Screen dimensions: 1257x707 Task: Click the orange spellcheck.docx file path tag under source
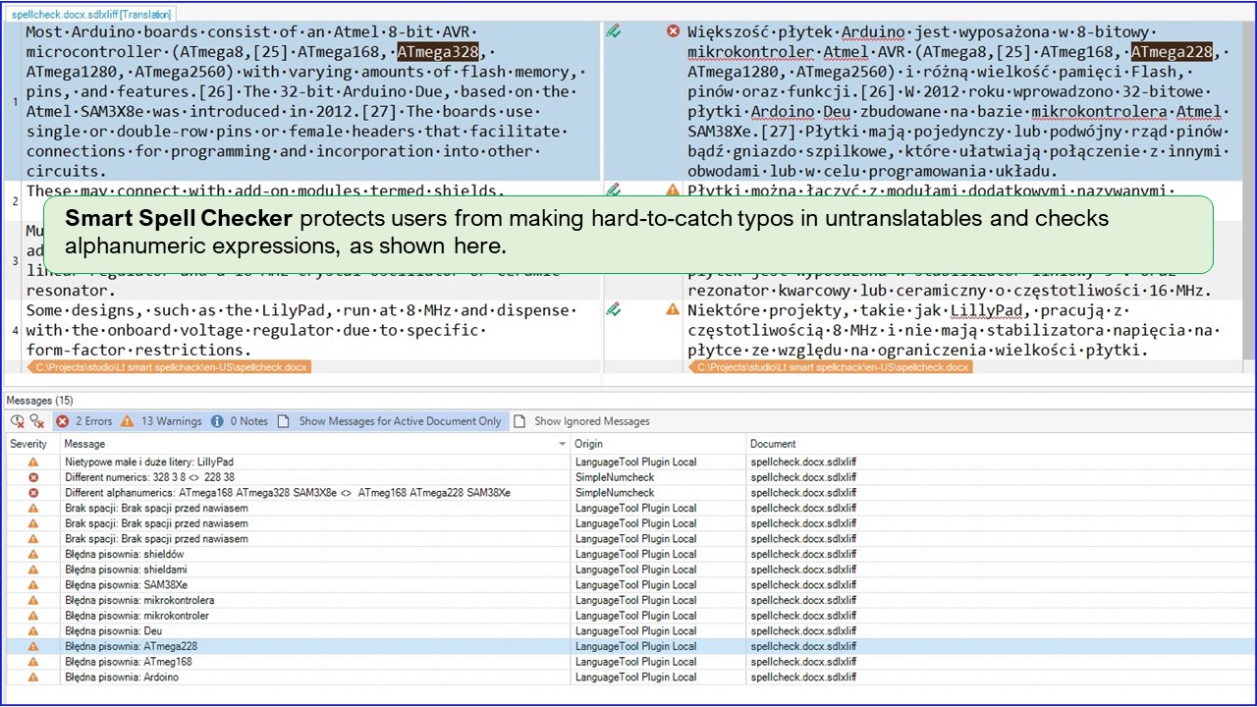point(171,367)
